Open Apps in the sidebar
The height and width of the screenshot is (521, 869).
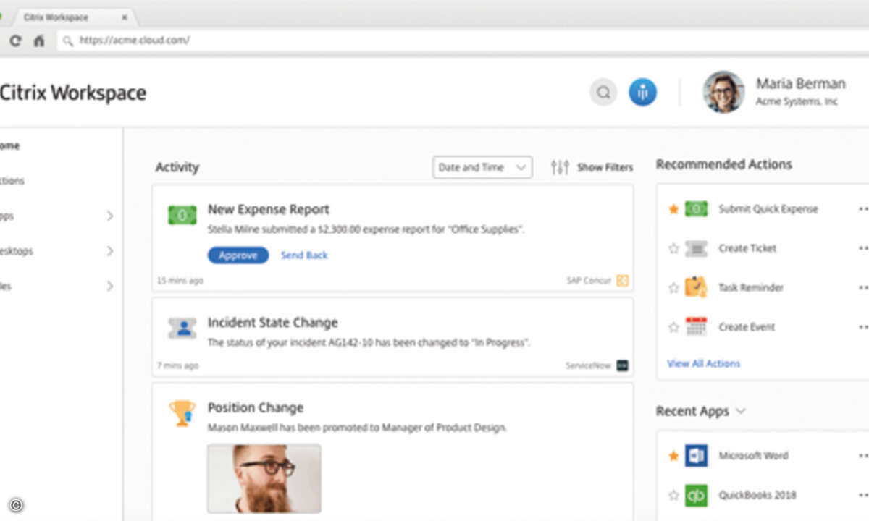point(7,216)
